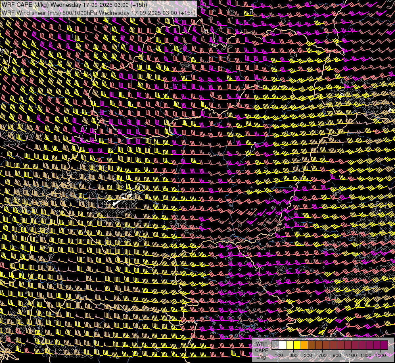Click the '300' legend scale value
395x363 pixels.
point(293,355)
